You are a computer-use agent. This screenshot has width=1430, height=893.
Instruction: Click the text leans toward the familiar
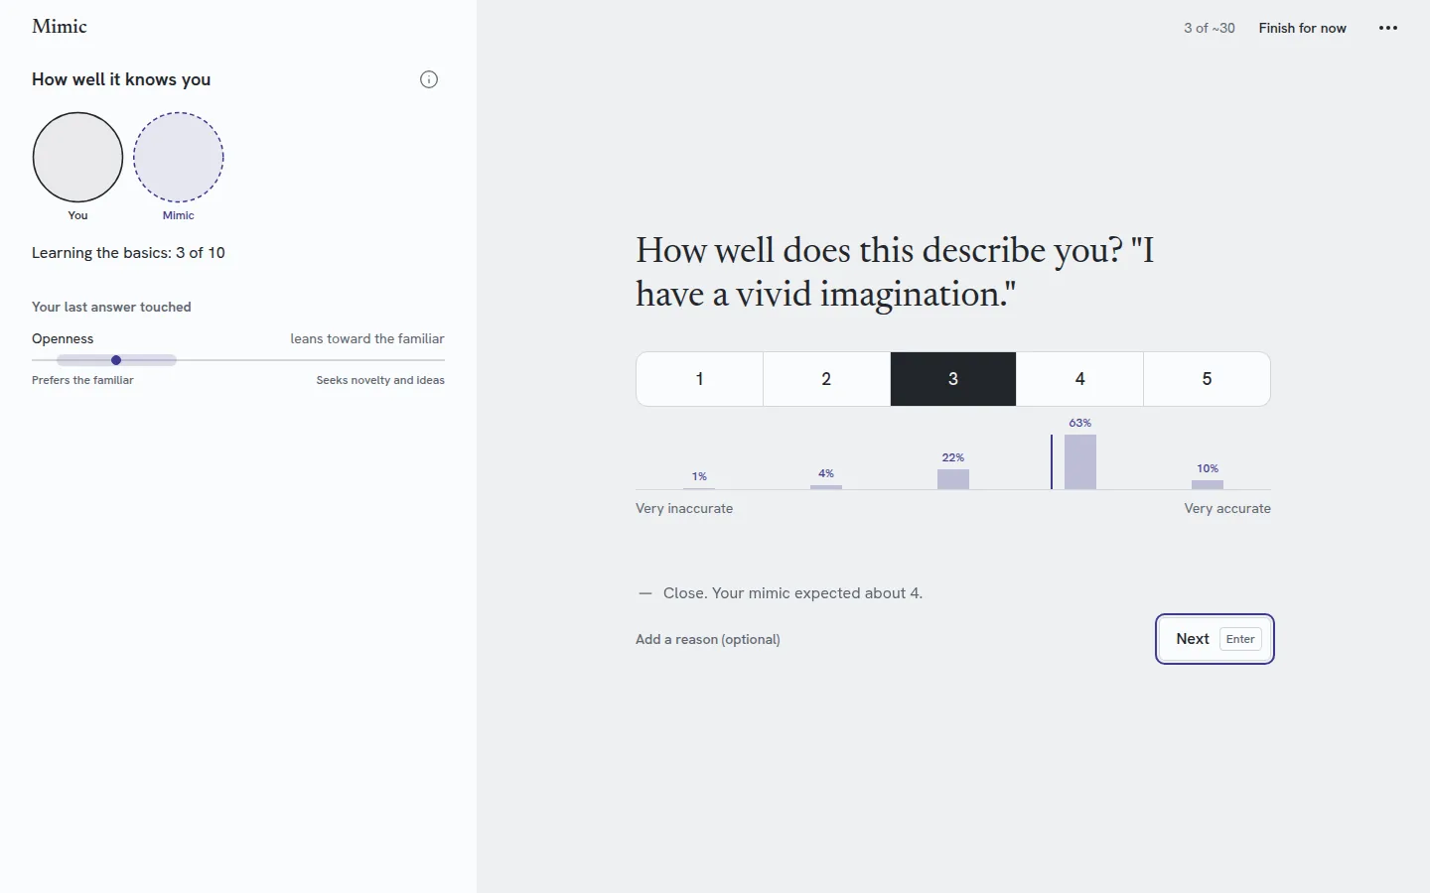point(367,338)
